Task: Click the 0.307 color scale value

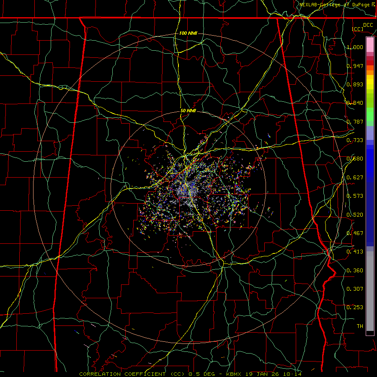Action: pyautogui.click(x=355, y=289)
